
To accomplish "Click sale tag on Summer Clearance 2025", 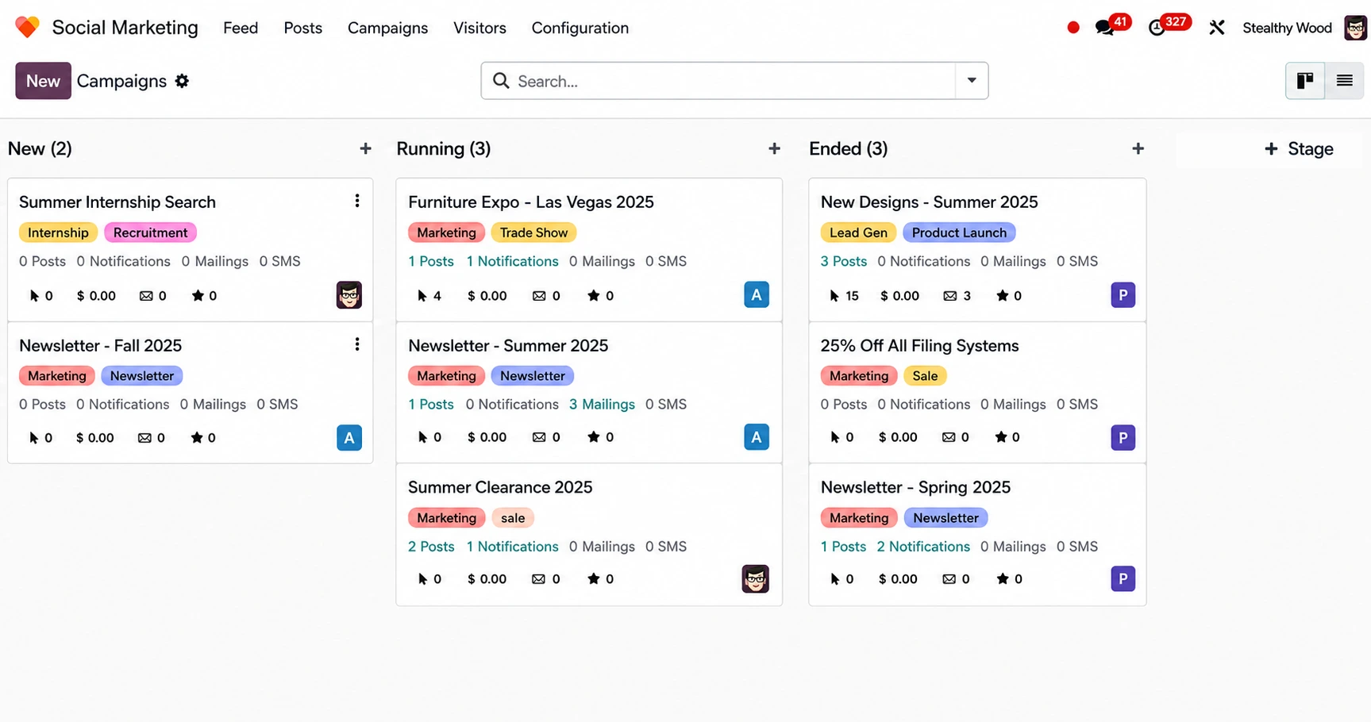I will pyautogui.click(x=513, y=518).
